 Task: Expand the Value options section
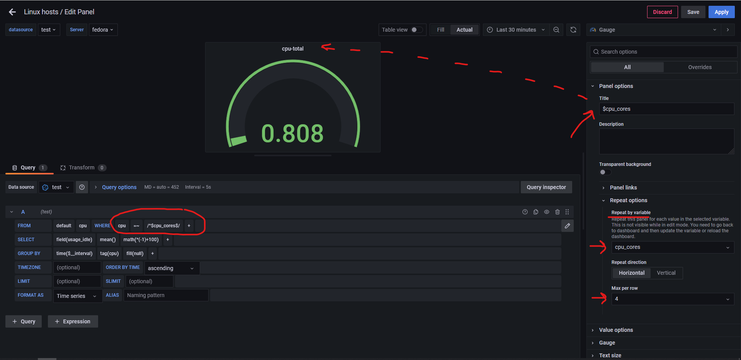tap(615, 330)
